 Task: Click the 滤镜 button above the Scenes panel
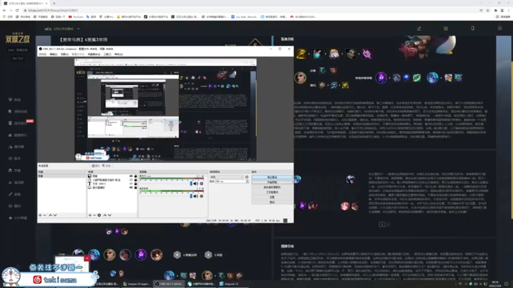coord(106,166)
